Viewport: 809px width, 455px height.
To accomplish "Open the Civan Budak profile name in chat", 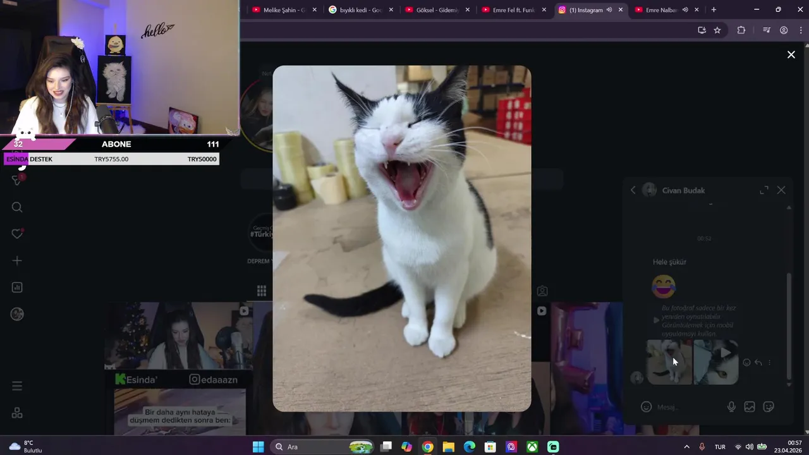I will (683, 190).
